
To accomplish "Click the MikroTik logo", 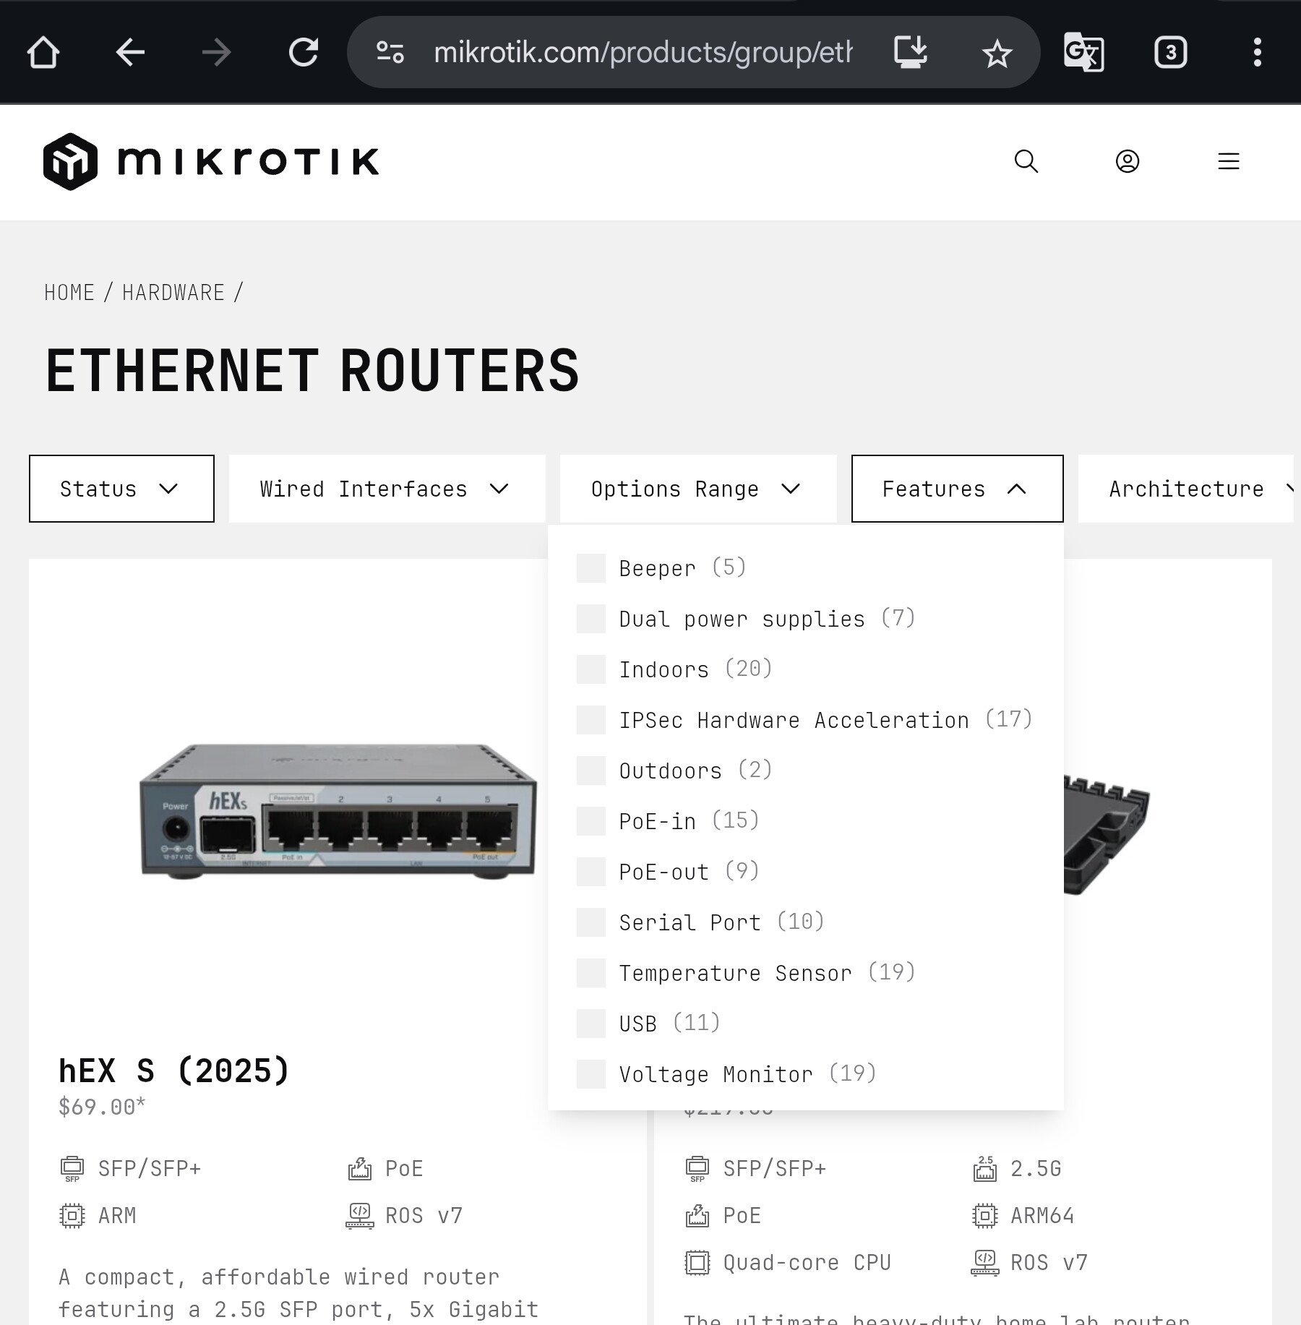I will [x=211, y=161].
